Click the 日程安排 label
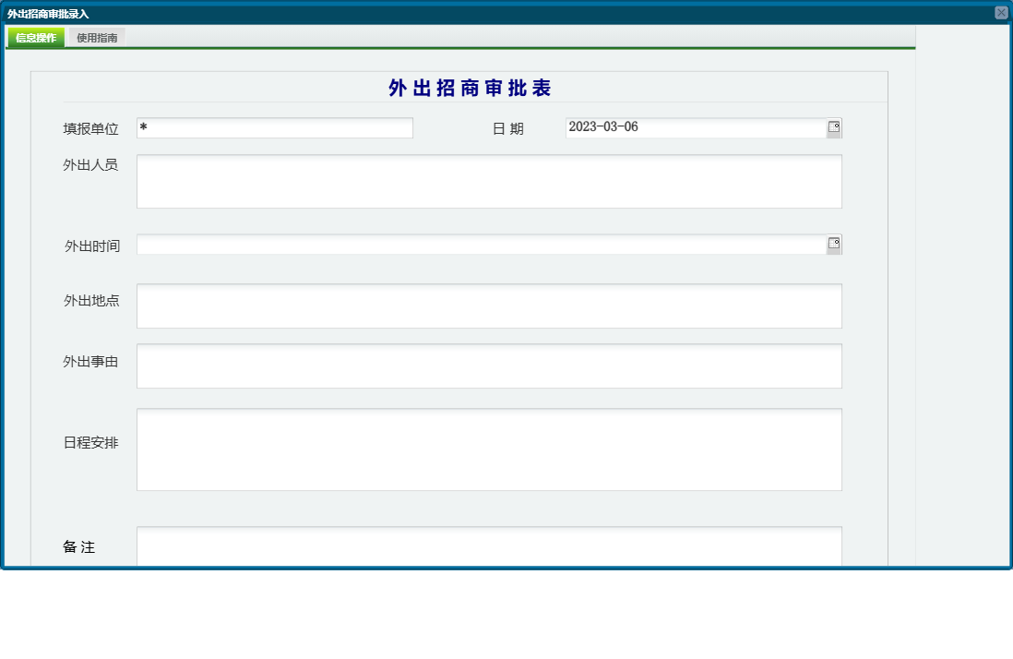Image resolution: width=1013 pixels, height=659 pixels. 91,443
